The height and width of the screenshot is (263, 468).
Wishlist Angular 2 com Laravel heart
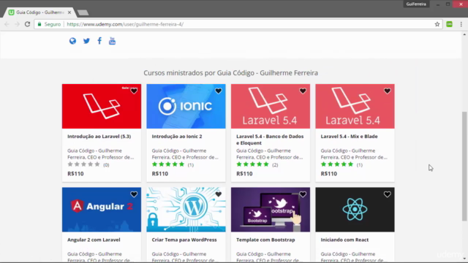134,194
